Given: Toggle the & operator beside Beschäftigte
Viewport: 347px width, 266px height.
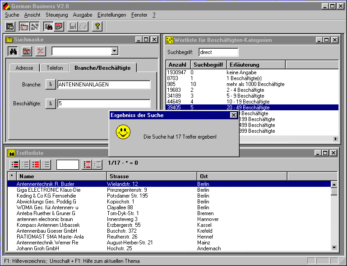Looking at the screenshot, I should point(51,104).
